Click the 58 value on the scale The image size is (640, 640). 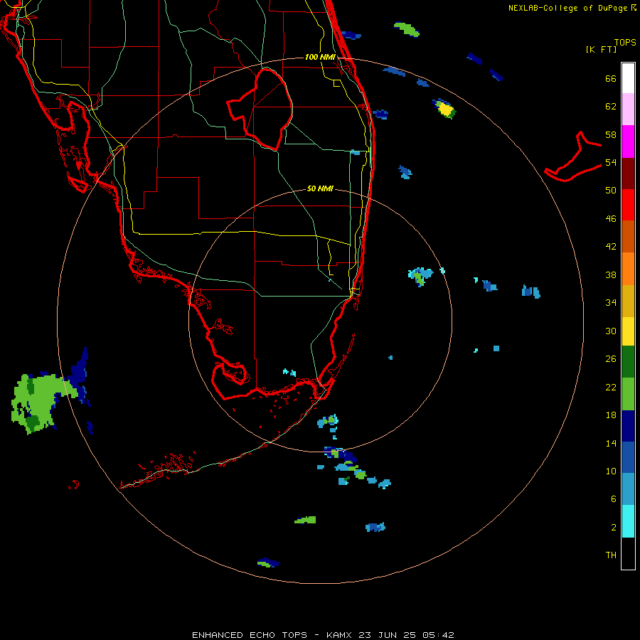click(x=611, y=134)
